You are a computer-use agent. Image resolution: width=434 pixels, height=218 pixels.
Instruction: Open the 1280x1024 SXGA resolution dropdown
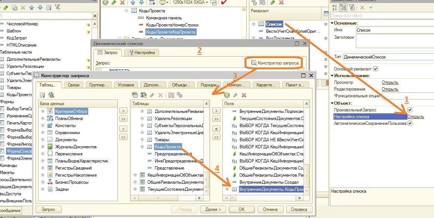pos(190,3)
